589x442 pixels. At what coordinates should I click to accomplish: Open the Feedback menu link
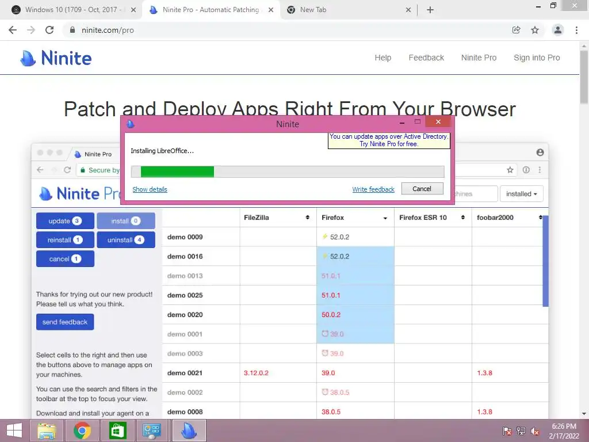[426, 58]
